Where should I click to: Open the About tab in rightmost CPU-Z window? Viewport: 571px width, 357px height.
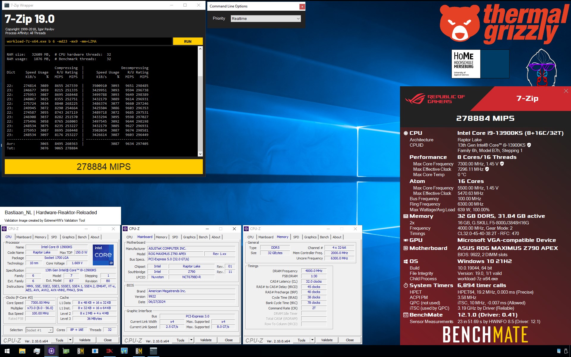[x=337, y=237]
